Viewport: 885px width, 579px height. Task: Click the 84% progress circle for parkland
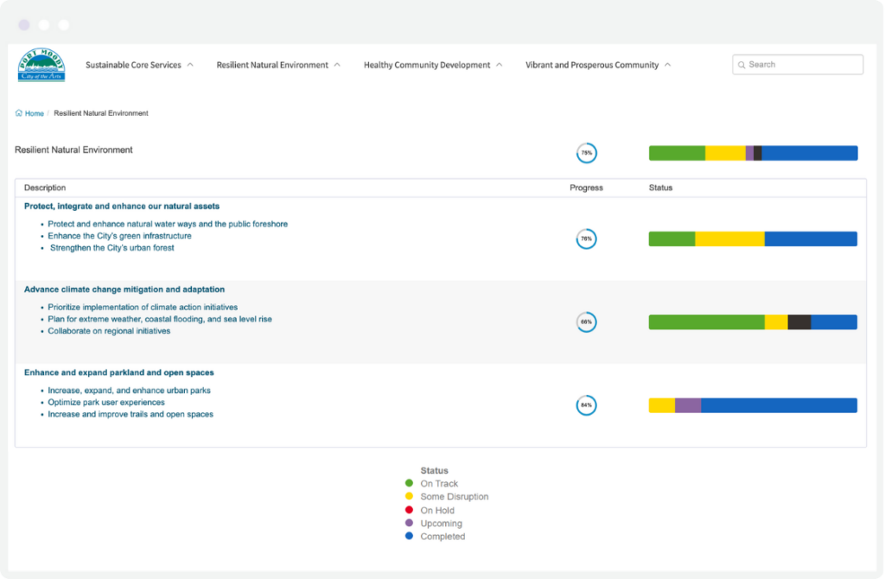coord(587,405)
